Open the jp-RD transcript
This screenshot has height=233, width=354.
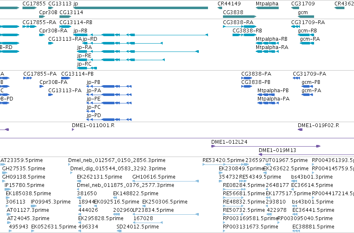122,43
